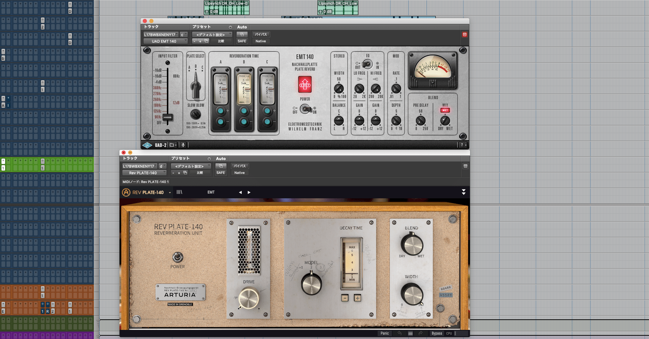Viewport: 649px width, 339px height.
Task: Click 比較 compare button in Rev PLATE-140 header
Action: 200,173
